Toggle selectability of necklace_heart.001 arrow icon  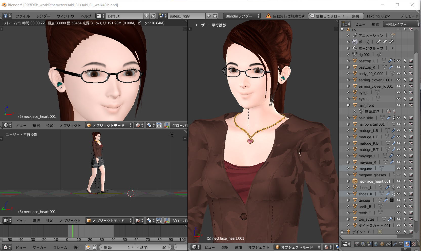tap(405, 181)
